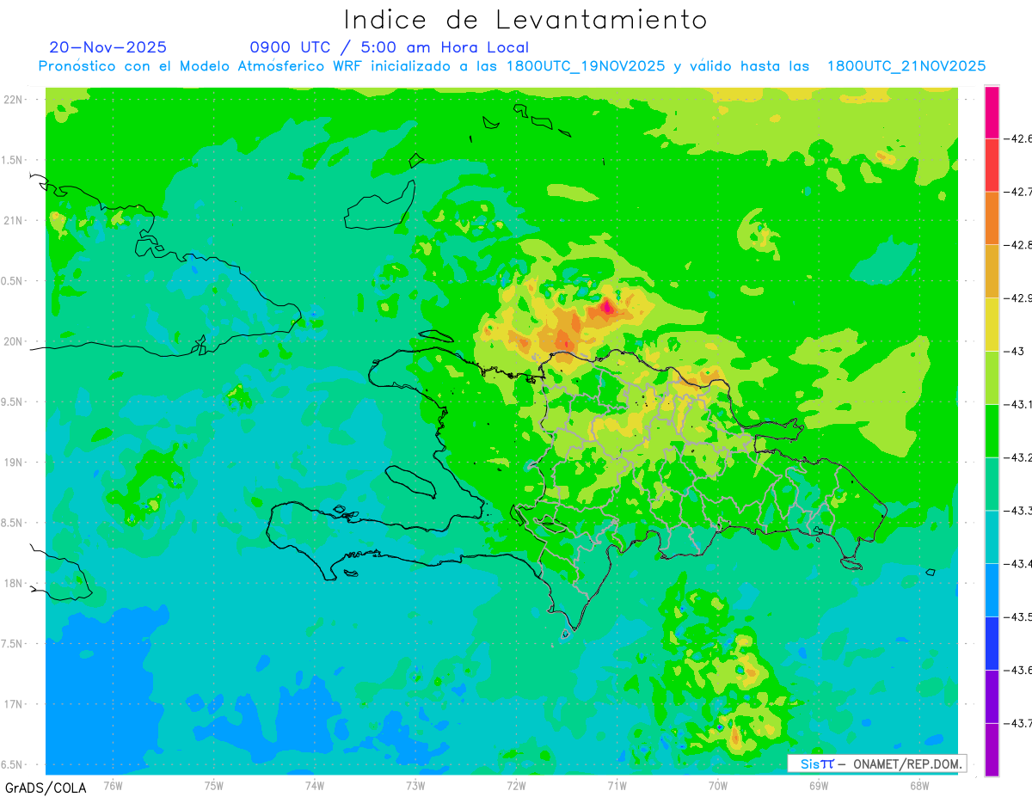
Task: Click the '0900 UTC / 5:00 am Hora Local' text
Action: click(x=390, y=47)
